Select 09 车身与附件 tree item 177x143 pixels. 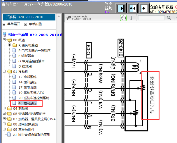24,130
